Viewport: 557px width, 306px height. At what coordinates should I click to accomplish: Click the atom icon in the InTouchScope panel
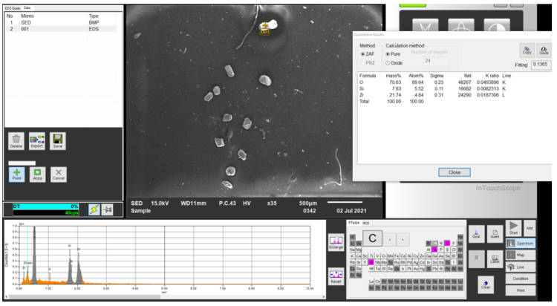[461, 26]
